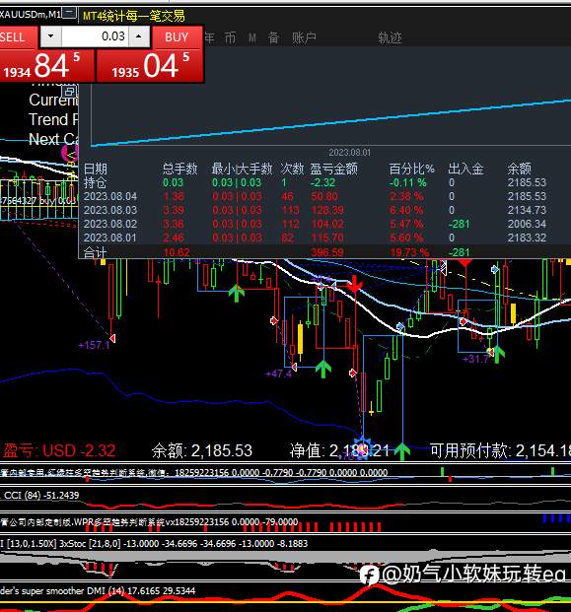Click the 盈亏金额 column header
This screenshot has width=571, height=612.
coord(334,169)
